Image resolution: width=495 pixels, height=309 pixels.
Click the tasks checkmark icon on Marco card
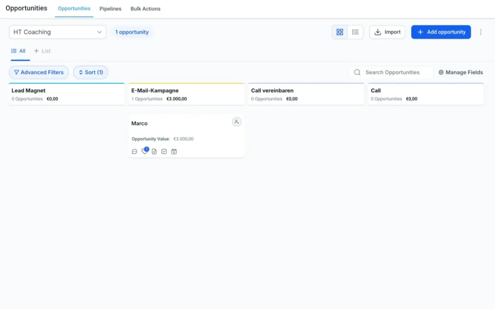(x=164, y=152)
